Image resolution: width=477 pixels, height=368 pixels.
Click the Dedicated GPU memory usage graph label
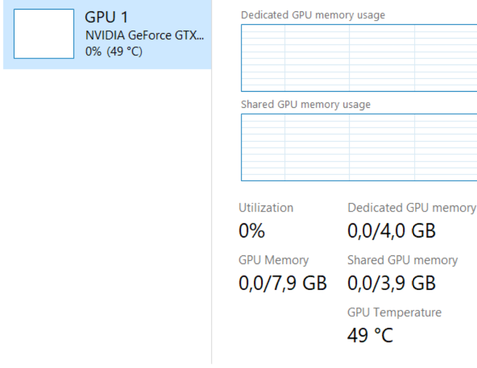point(313,15)
